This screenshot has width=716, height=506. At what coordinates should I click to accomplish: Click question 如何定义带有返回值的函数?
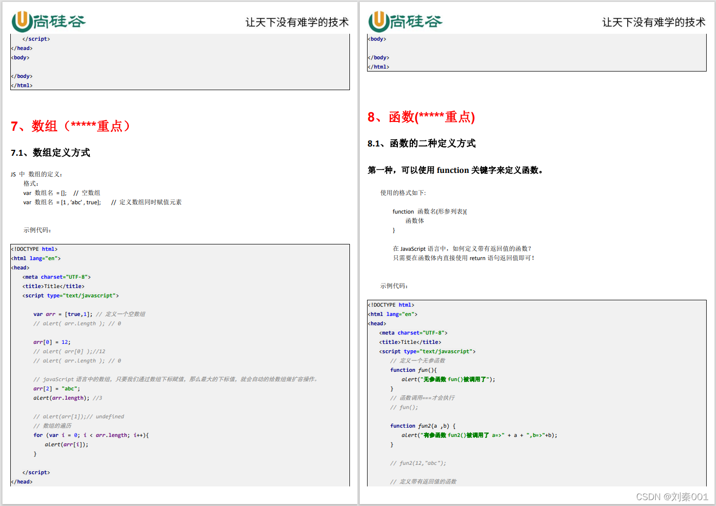pyautogui.click(x=492, y=249)
